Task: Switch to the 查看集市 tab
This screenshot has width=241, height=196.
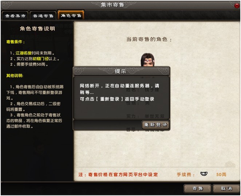Action: (x=15, y=16)
